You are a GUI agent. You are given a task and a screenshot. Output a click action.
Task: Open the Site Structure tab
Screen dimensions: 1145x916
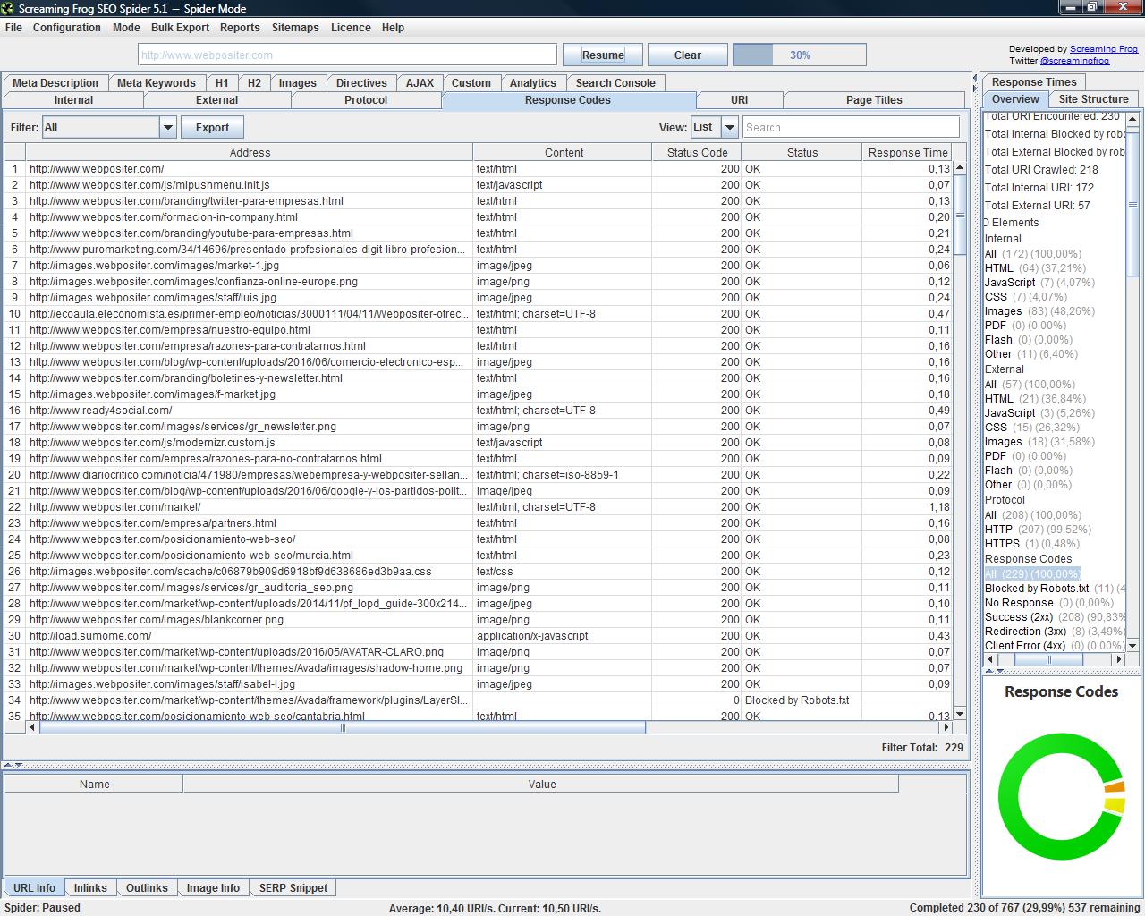point(1093,99)
